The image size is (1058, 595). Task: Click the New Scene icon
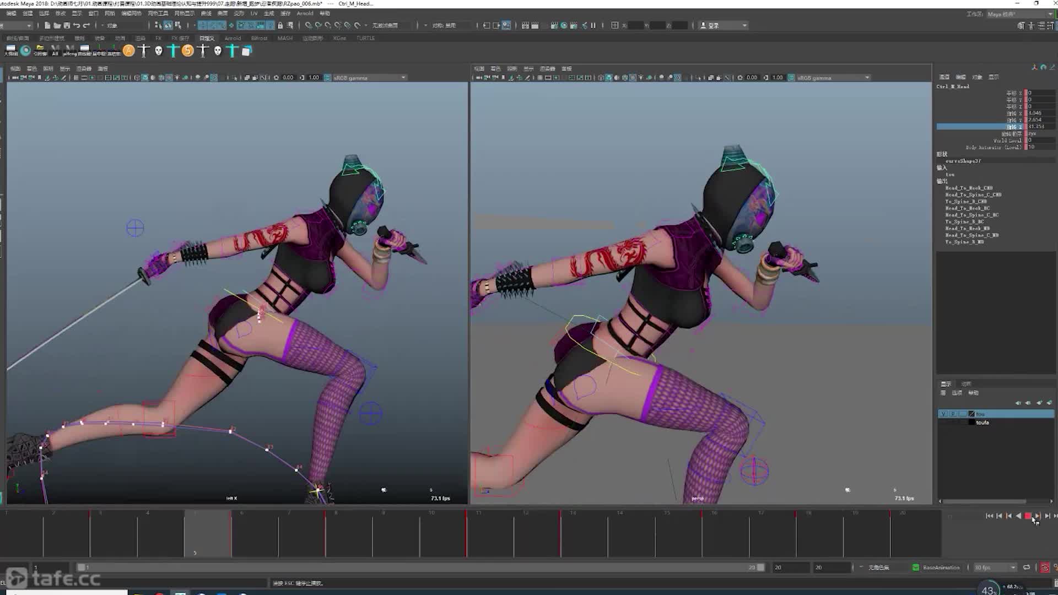pyautogui.click(x=47, y=25)
